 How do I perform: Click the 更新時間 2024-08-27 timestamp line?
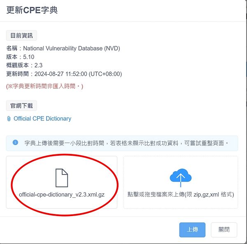64,74
